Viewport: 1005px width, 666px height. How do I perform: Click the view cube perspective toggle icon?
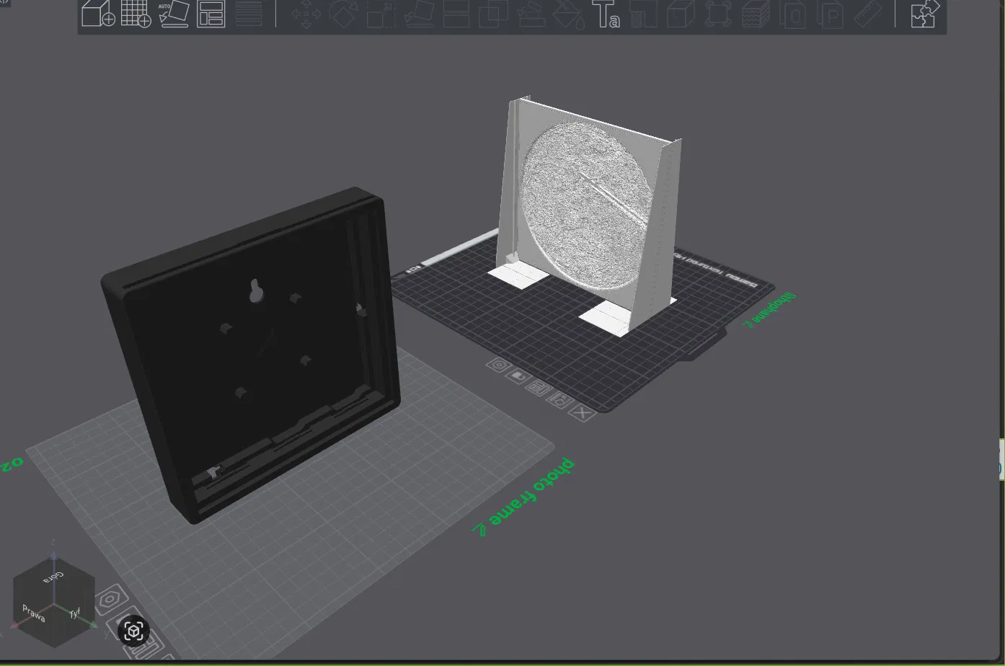click(133, 631)
